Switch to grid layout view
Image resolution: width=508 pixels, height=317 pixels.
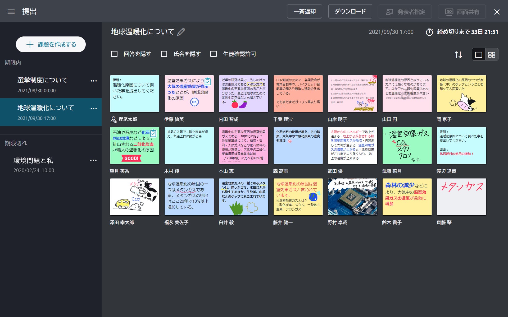[492, 54]
